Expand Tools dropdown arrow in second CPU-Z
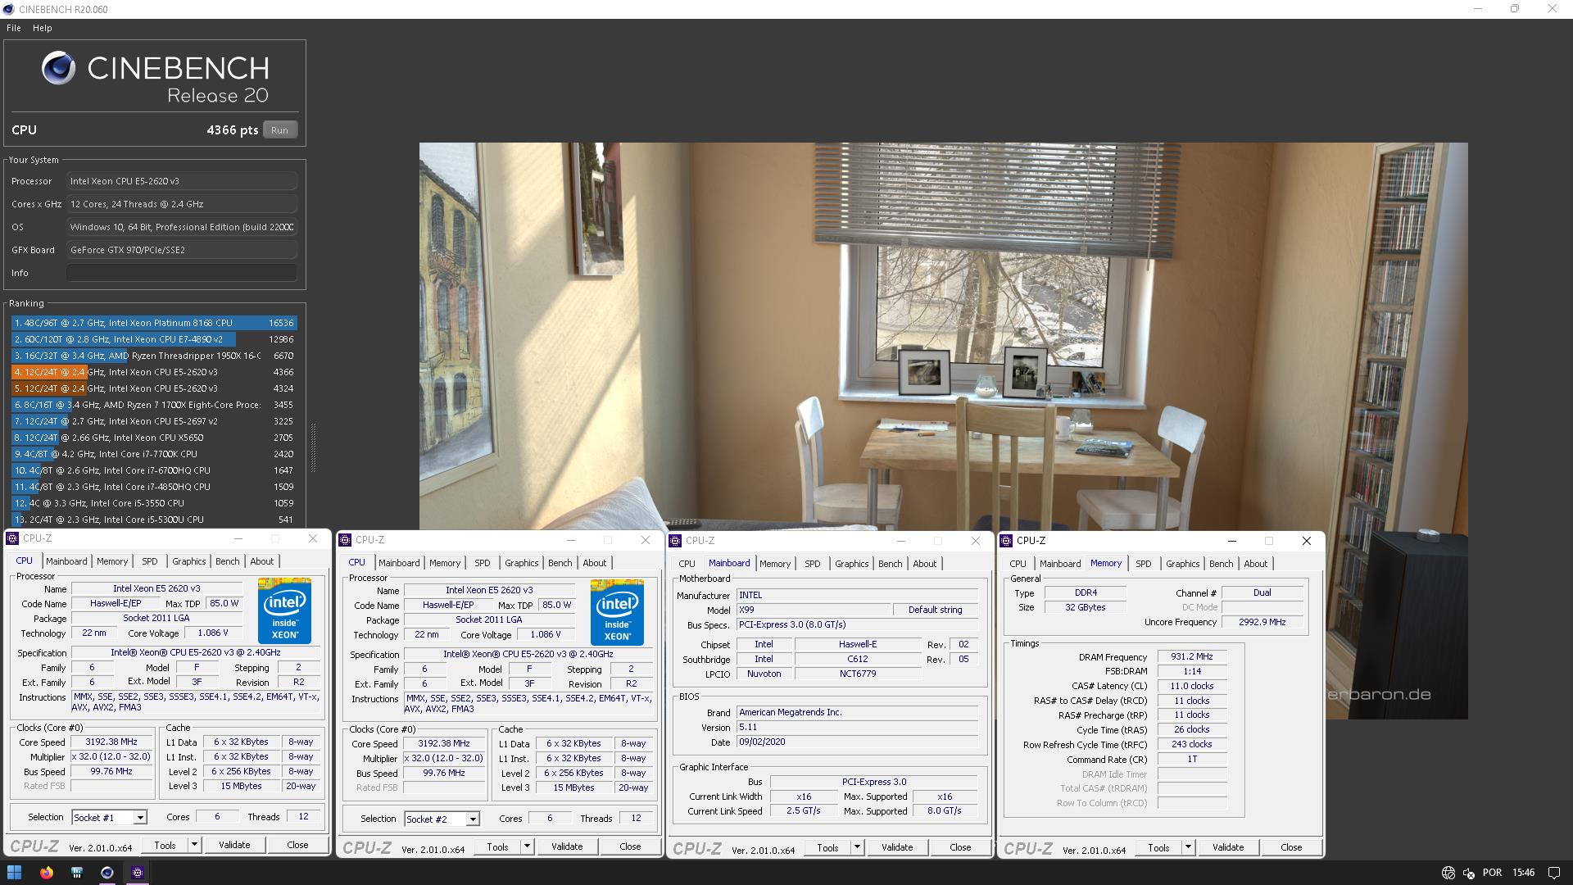The image size is (1573, 885). pos(527,846)
